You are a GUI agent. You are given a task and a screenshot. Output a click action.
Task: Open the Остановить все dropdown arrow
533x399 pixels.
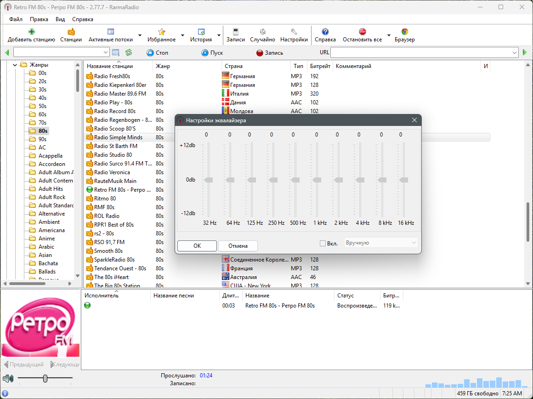(x=389, y=35)
